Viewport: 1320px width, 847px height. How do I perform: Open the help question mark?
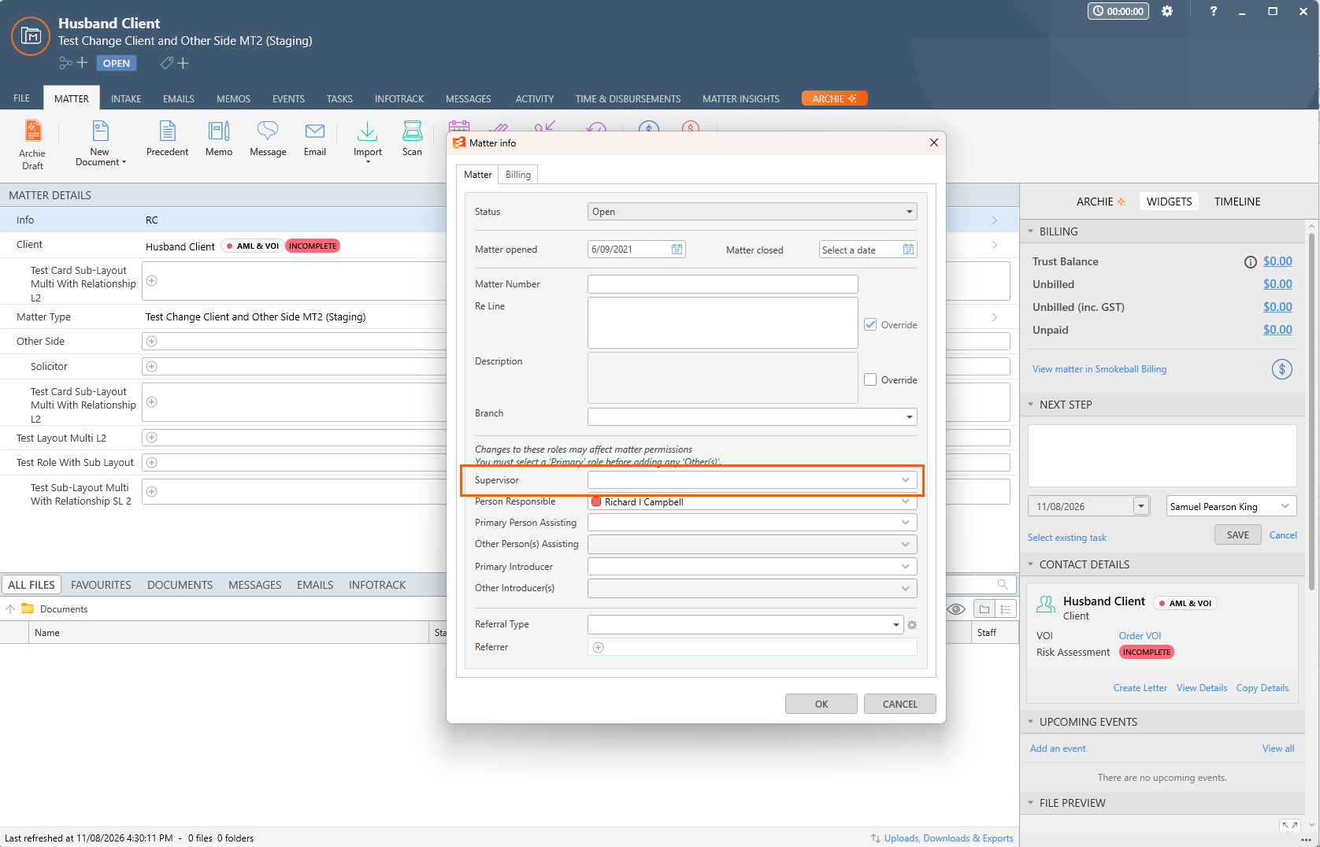(1213, 11)
